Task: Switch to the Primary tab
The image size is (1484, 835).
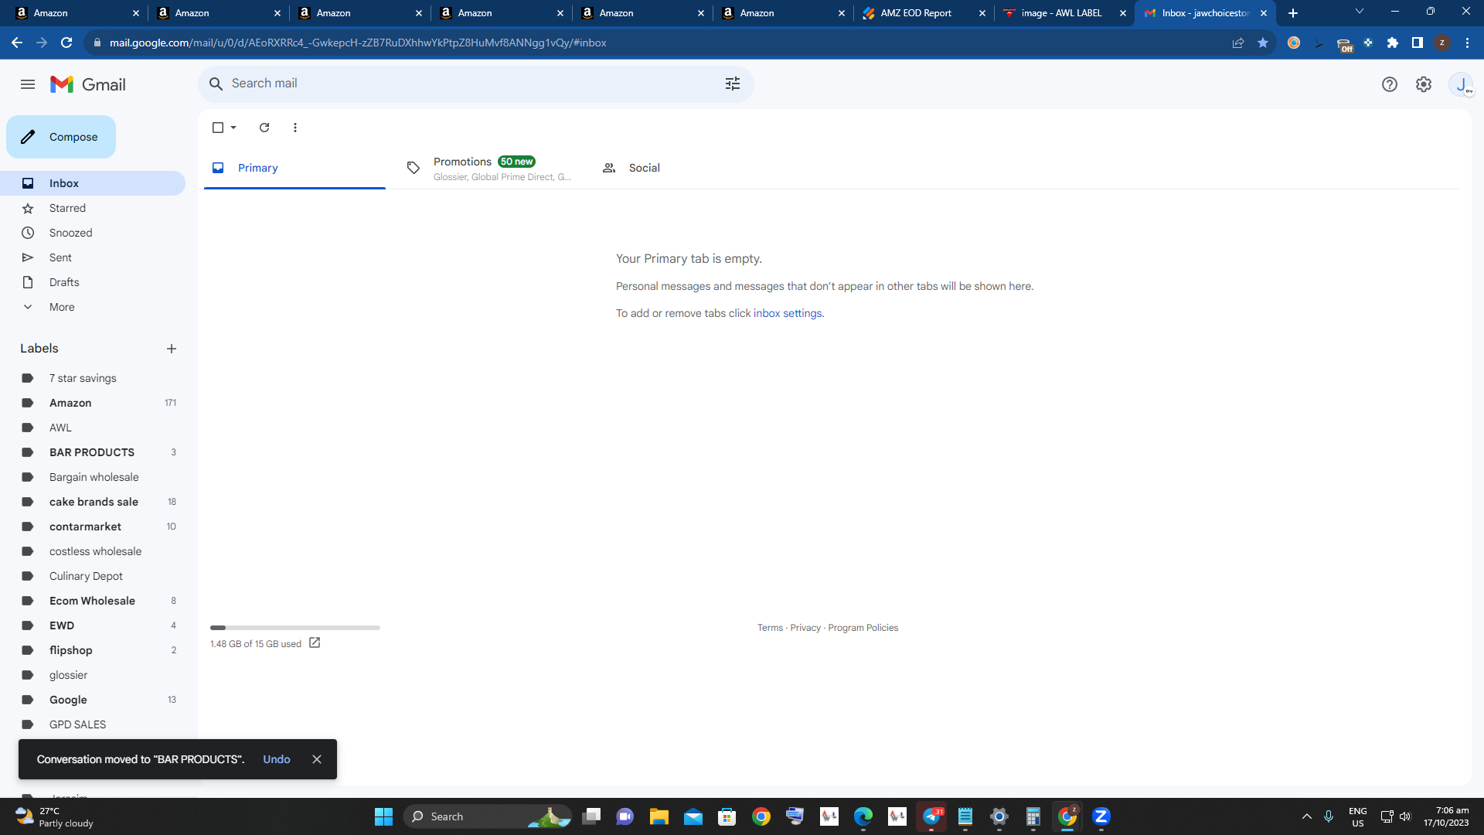Action: pyautogui.click(x=294, y=168)
